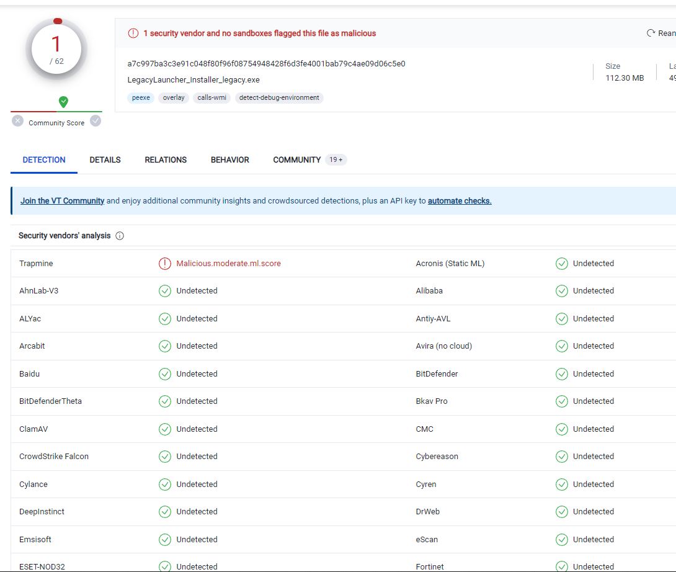Screen dimensions: 676x572
Task: Click the Undetected result for eScan
Action: 594,540
